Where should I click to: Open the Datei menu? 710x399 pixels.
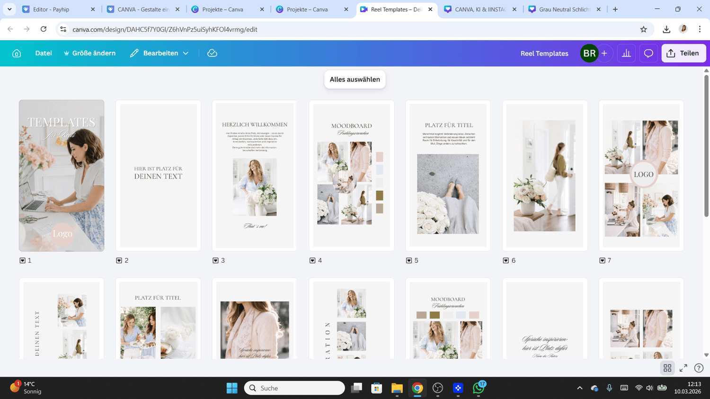(x=44, y=53)
